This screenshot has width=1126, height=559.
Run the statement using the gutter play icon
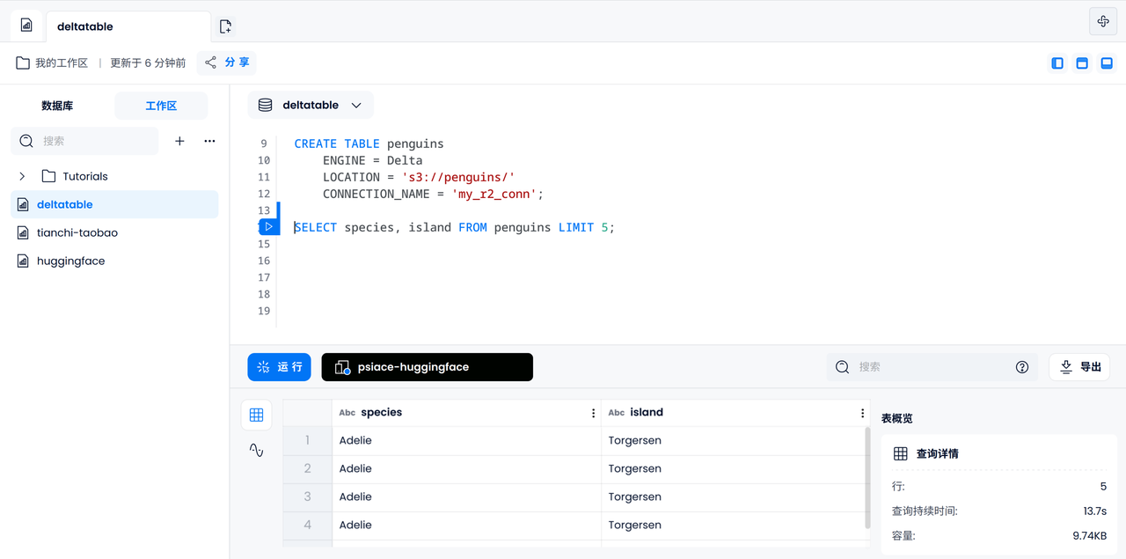[269, 227]
